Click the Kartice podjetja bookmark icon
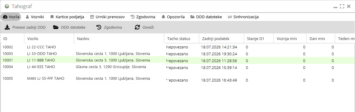The width and height of the screenshot is (355, 112). point(52,17)
